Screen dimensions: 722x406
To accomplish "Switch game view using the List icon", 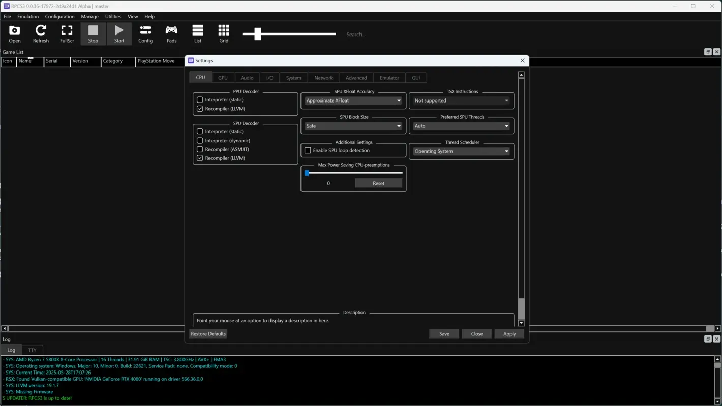I will [198, 33].
